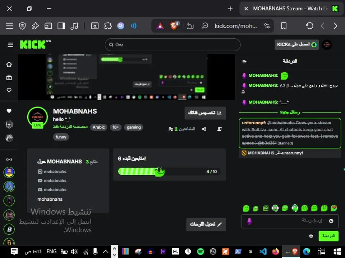
Task: Open the mohabnahs YouTube link
Action: pyautogui.click(x=52, y=181)
